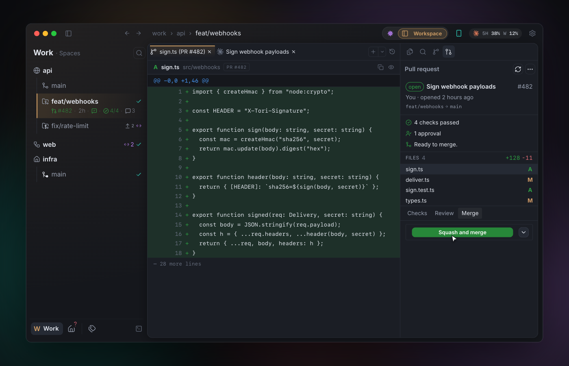Expand the 28 more lines
The width and height of the screenshot is (569, 366).
tap(177, 264)
